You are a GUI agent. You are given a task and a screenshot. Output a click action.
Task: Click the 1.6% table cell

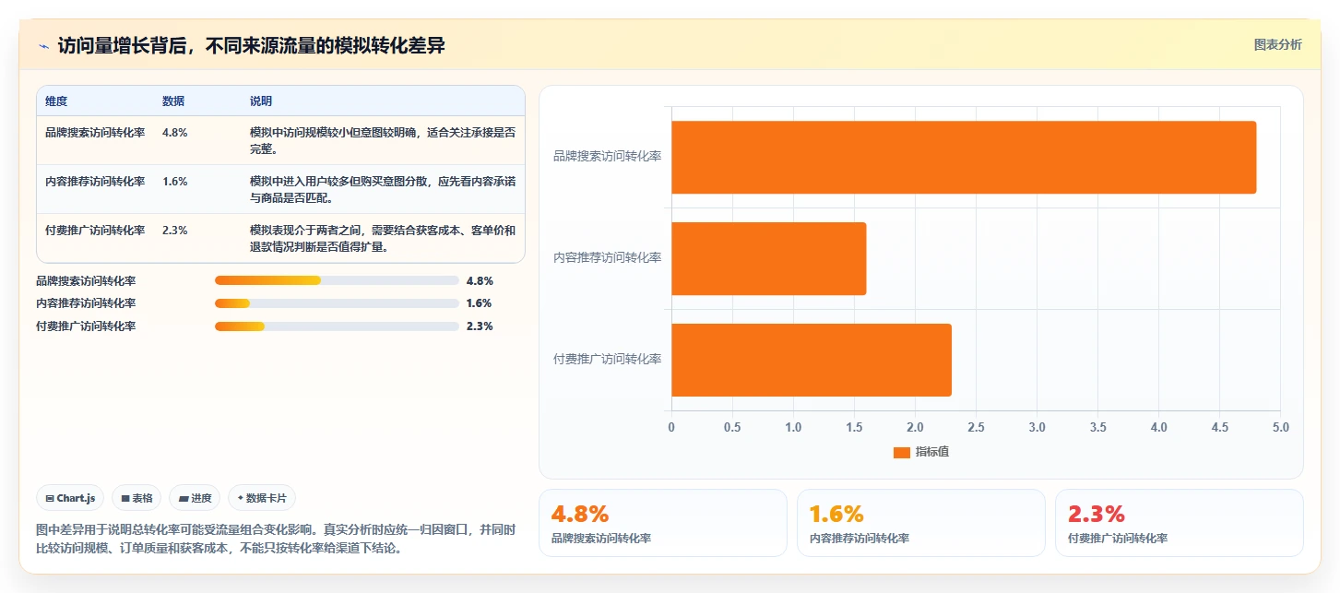coord(175,181)
